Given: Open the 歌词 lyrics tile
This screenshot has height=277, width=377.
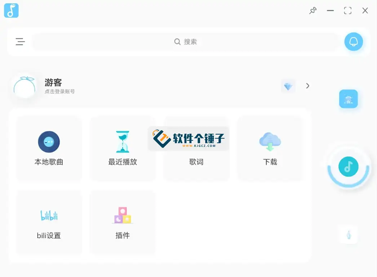Looking at the screenshot, I should tap(196, 155).
